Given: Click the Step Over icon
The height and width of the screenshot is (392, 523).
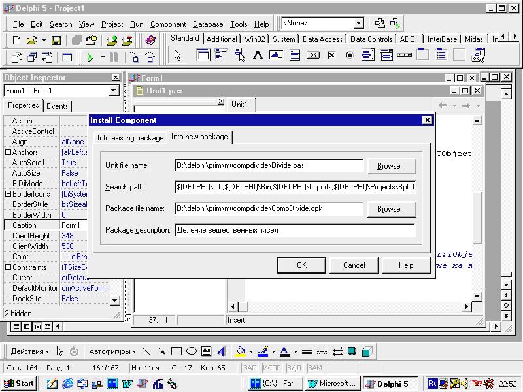Looking at the screenshot, I should coord(150,57).
